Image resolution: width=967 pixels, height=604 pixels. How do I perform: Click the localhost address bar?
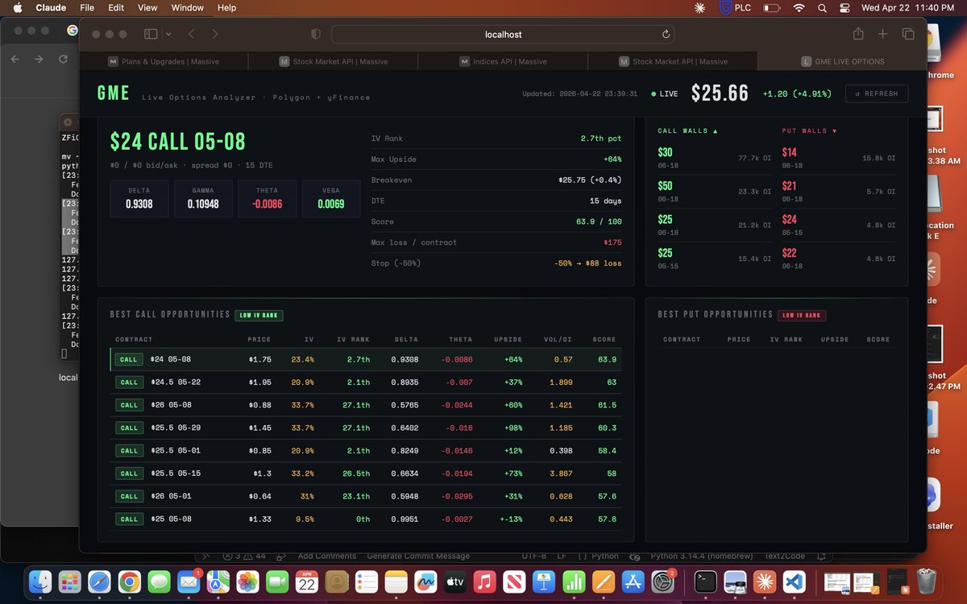(503, 34)
